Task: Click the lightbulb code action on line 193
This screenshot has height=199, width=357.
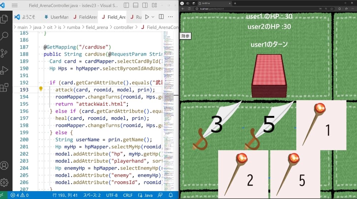Action: (x=41, y=89)
